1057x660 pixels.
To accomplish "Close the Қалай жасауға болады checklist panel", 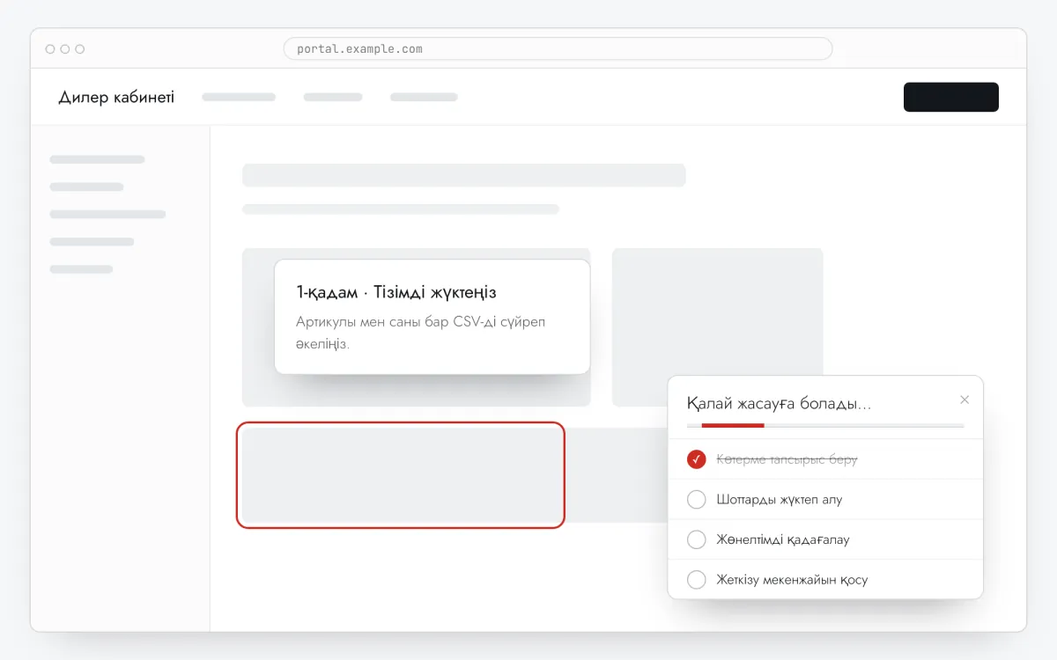I will pyautogui.click(x=965, y=400).
